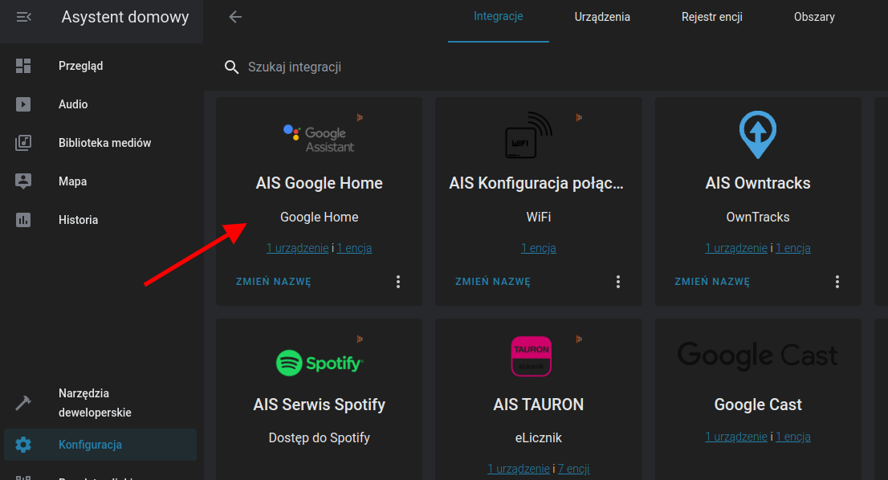Click ZMIEŃ NAZWĘ on the AIS Google Home card
888x480 pixels.
274,282
